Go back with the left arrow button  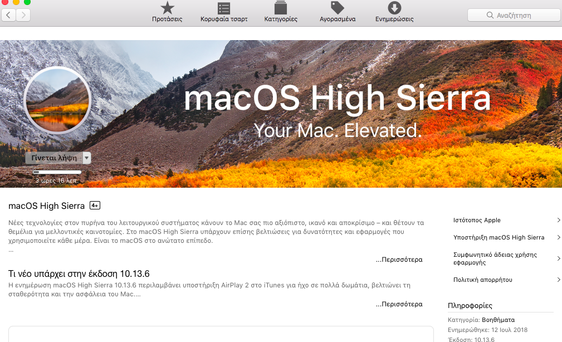tap(8, 15)
